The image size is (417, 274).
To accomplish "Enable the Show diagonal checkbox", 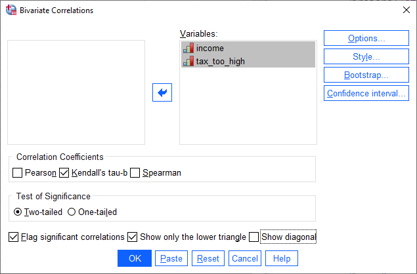I will (x=253, y=237).
